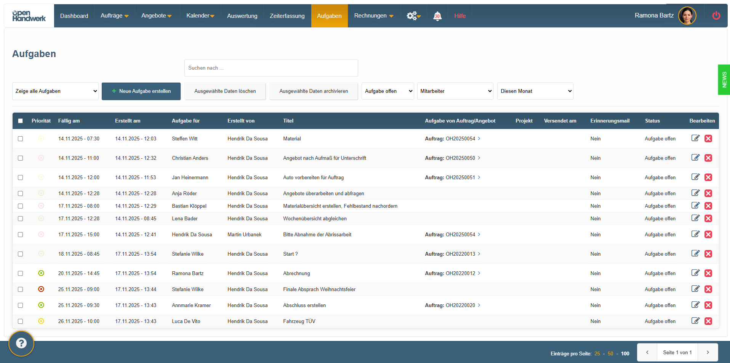Image resolution: width=730 pixels, height=363 pixels.
Task: Expand the Mitarbeiter filter dropdown
Action: point(455,91)
